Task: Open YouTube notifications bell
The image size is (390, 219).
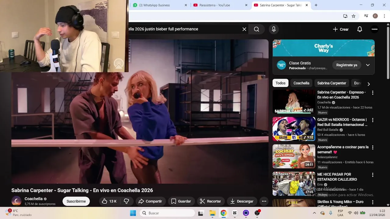Action: [360, 29]
